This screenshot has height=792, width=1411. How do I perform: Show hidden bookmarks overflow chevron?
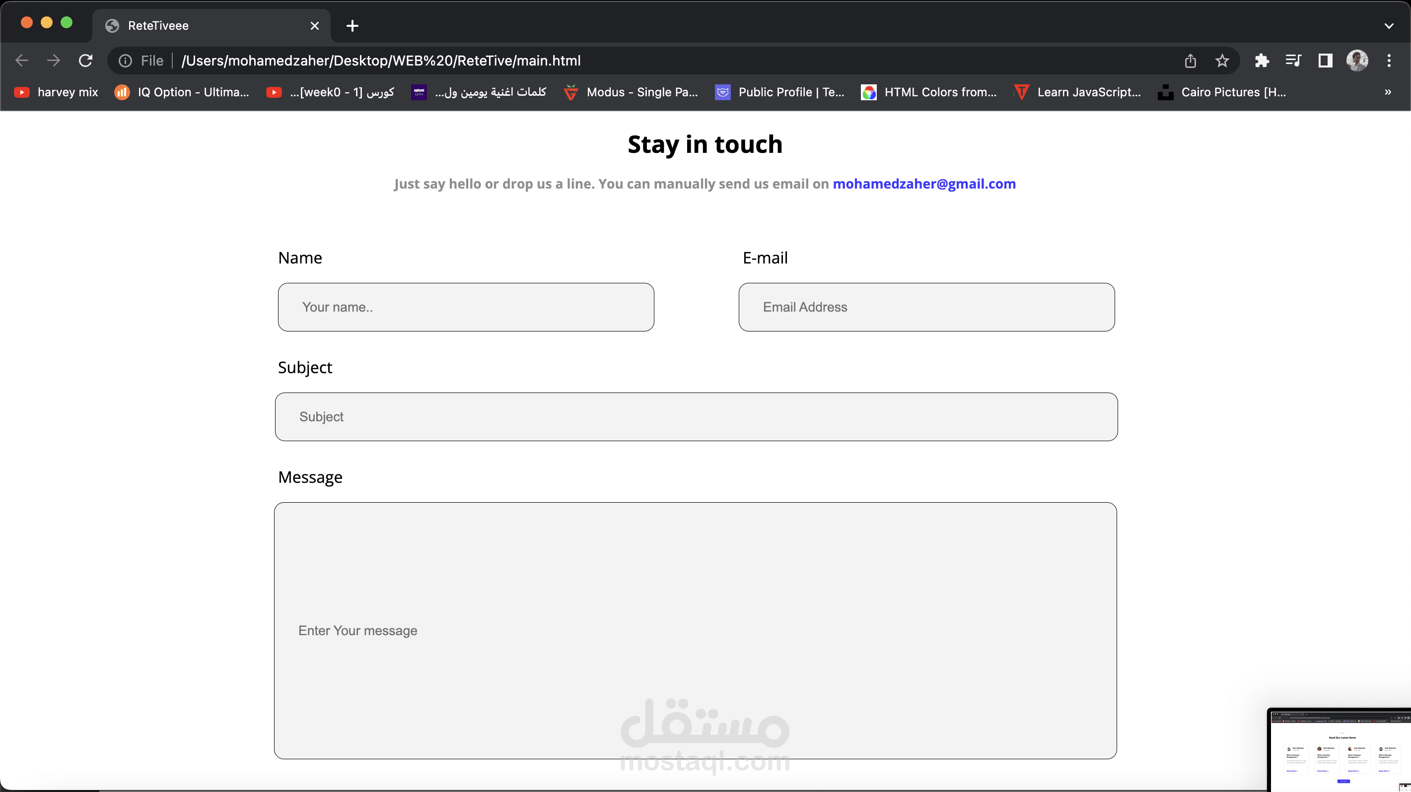(x=1388, y=92)
